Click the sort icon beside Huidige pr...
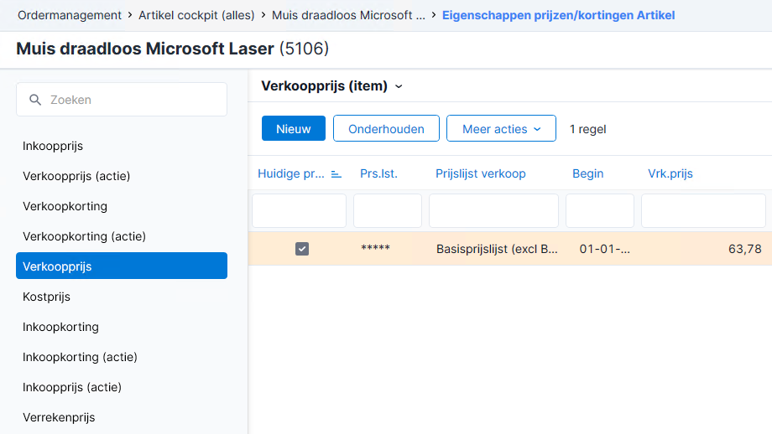This screenshot has width=772, height=434. (x=336, y=174)
